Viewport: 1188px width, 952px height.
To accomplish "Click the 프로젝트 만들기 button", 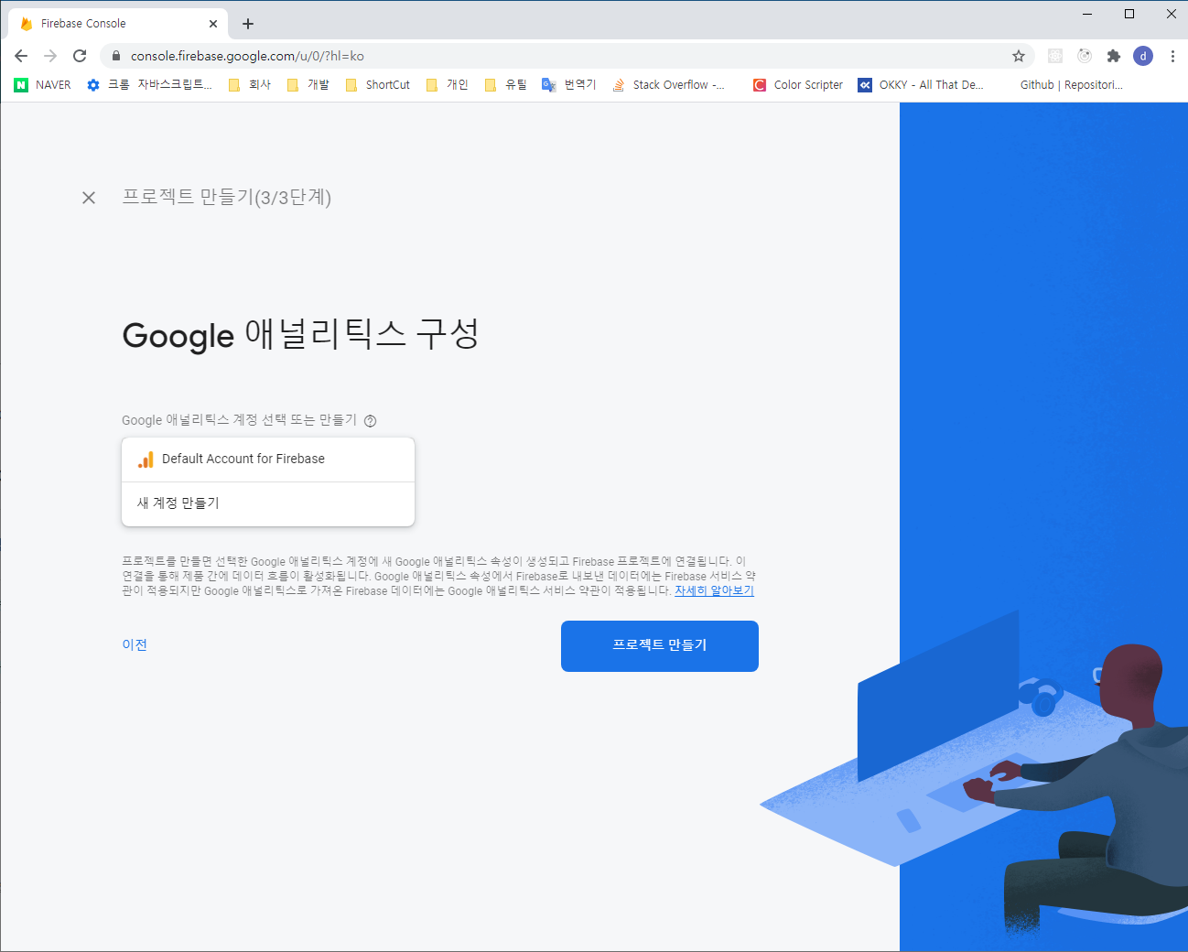I will point(660,646).
